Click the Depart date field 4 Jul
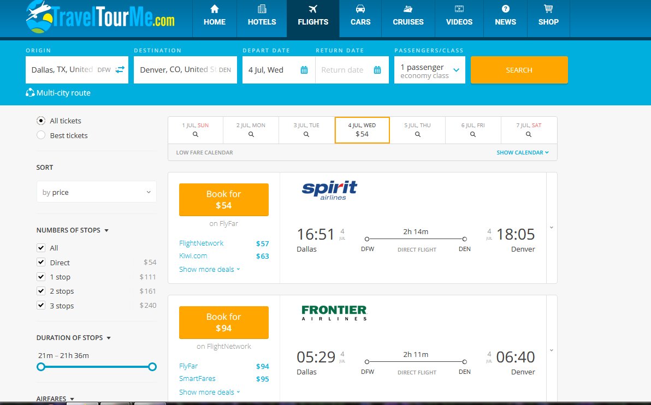651x405 pixels. coord(279,70)
